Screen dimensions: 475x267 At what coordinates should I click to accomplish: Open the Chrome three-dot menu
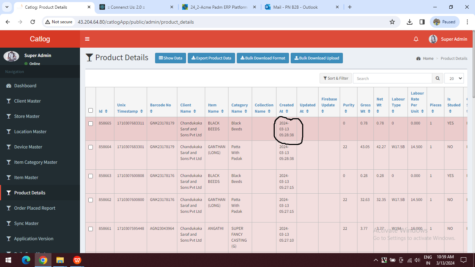coord(467,22)
